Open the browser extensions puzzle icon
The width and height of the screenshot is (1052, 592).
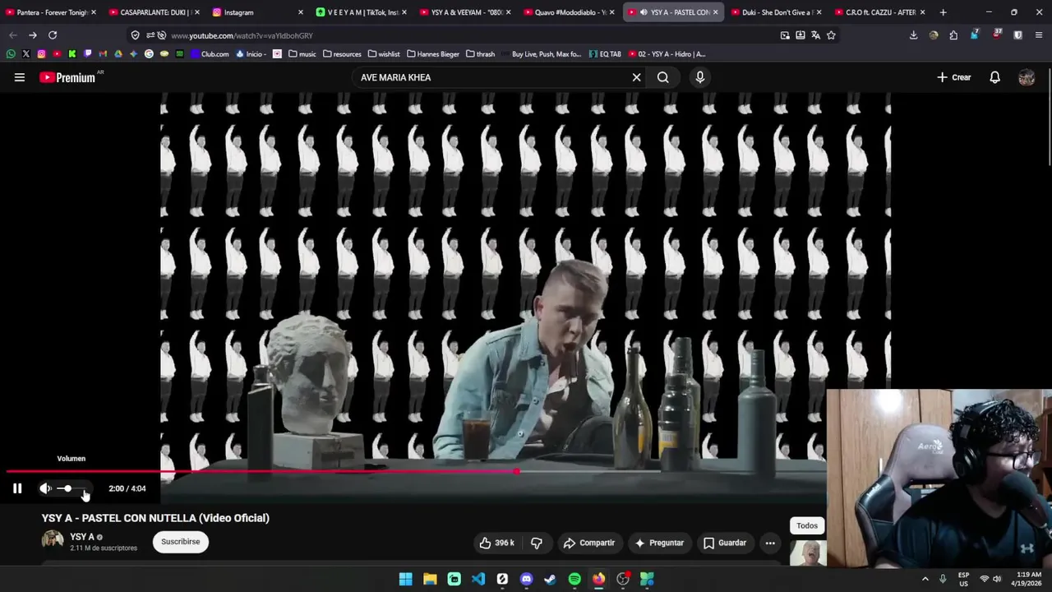click(953, 35)
